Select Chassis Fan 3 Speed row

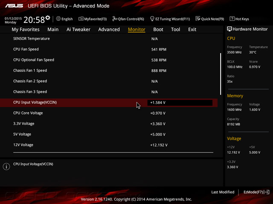tap(109, 92)
